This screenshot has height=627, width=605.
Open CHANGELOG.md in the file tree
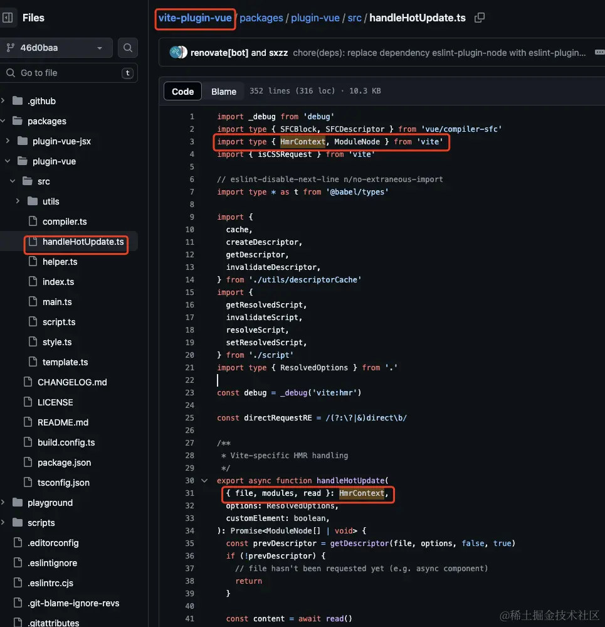point(72,382)
